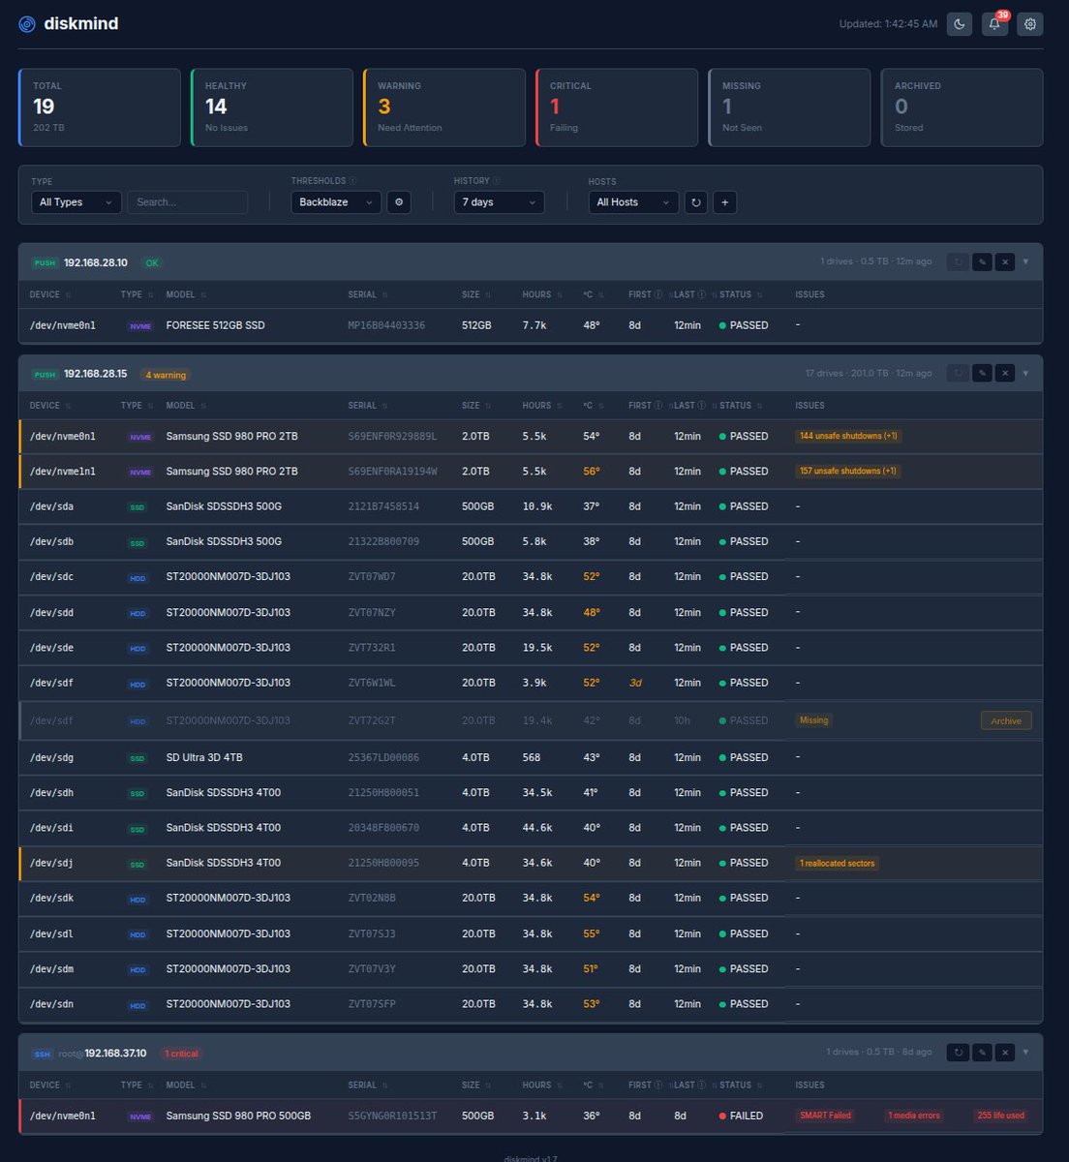The width and height of the screenshot is (1069, 1162).
Task: Click the '157 unsafe shutdowns (+1)' issue badge
Action: coord(848,471)
